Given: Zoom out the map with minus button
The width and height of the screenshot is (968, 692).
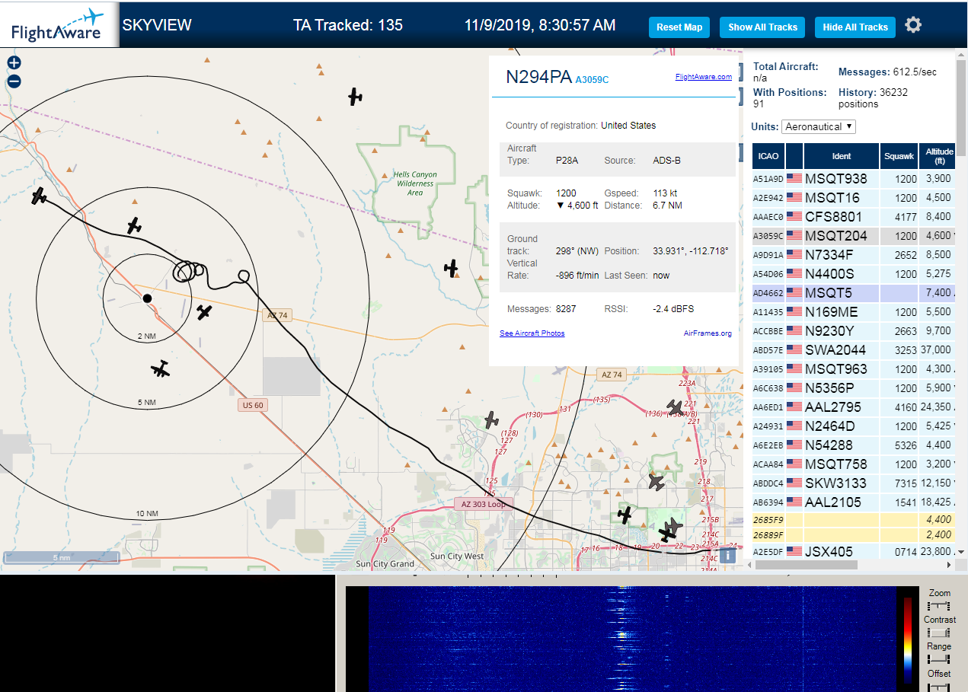Looking at the screenshot, I should coord(14,81).
